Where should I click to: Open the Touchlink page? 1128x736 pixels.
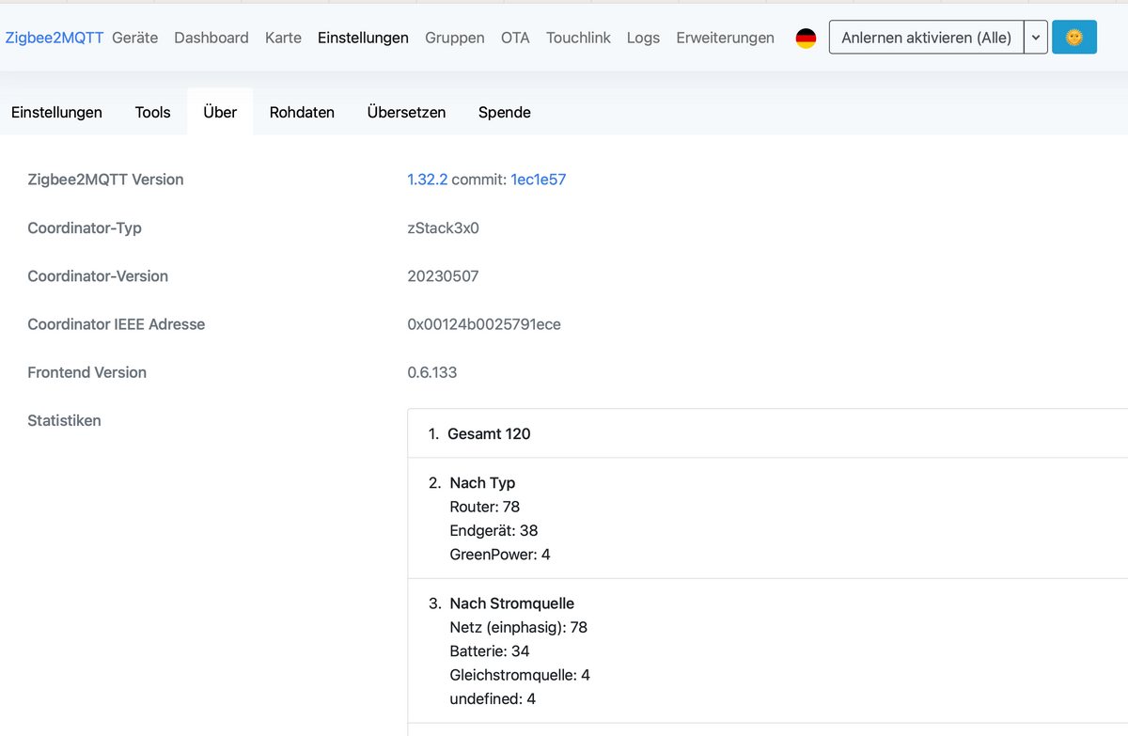coord(578,38)
